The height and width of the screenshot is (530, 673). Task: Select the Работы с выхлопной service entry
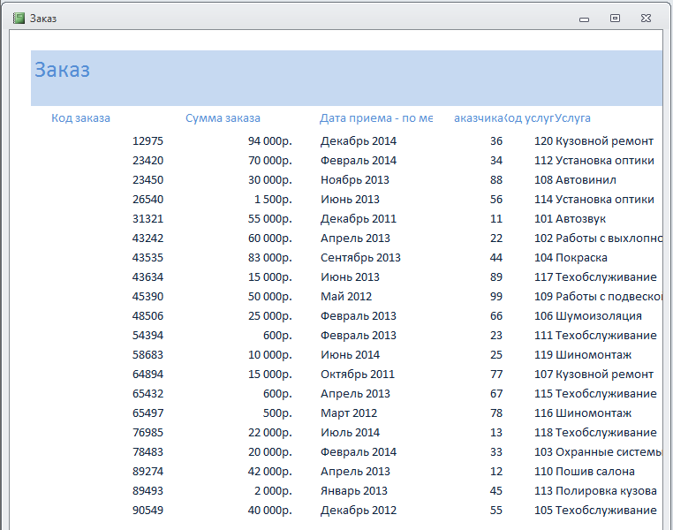click(x=609, y=238)
